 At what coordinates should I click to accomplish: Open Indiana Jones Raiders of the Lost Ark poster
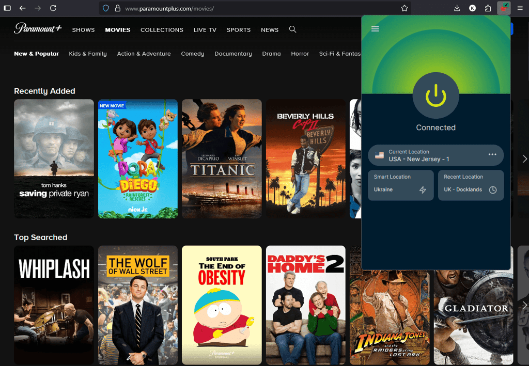tap(390, 317)
